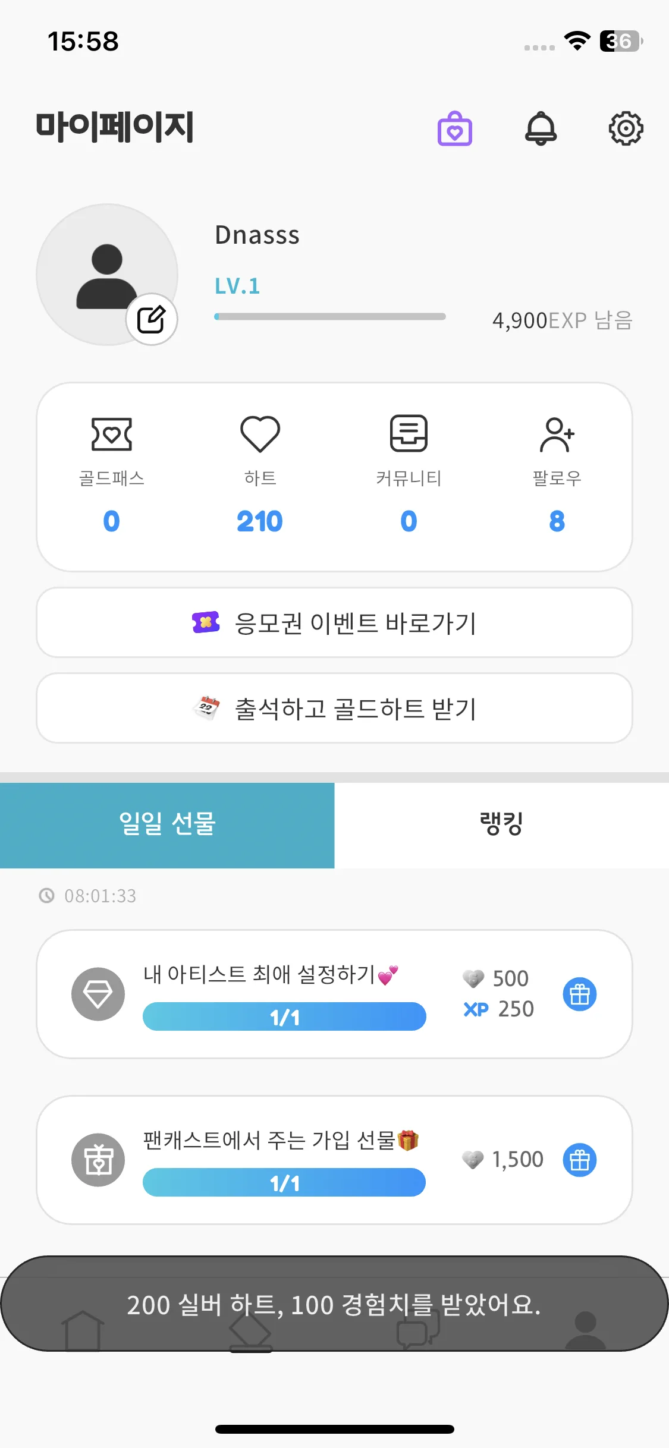This screenshot has height=1448, width=669.
Task: Open 하트 heart icon
Action: click(x=260, y=434)
